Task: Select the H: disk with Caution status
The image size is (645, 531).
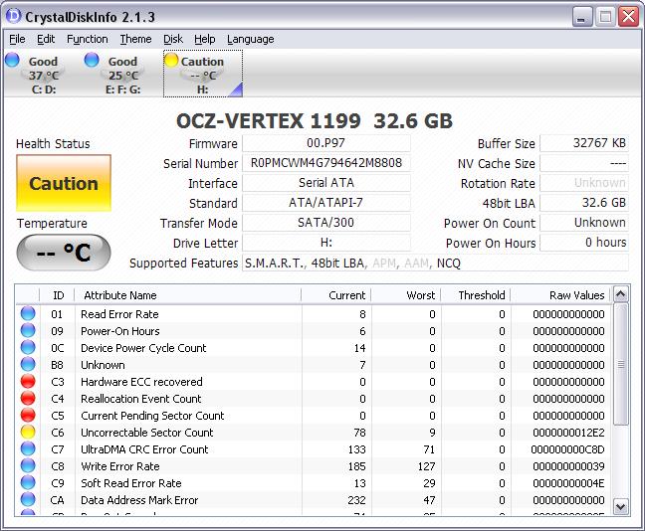Action: 203,74
